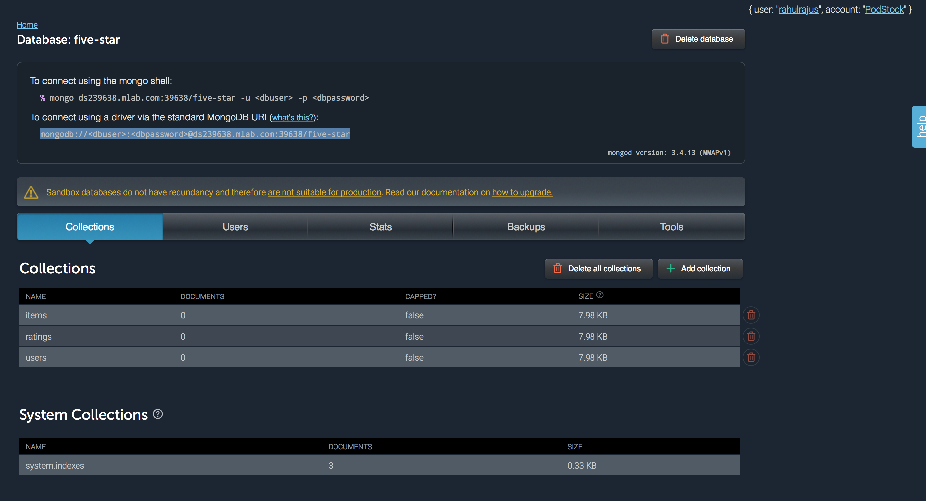
Task: Open the system.indexes collection row
Action: [x=55, y=466]
